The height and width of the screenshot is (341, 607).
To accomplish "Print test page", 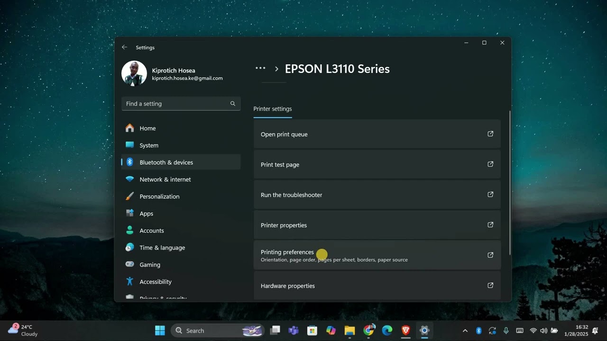I will (377, 164).
